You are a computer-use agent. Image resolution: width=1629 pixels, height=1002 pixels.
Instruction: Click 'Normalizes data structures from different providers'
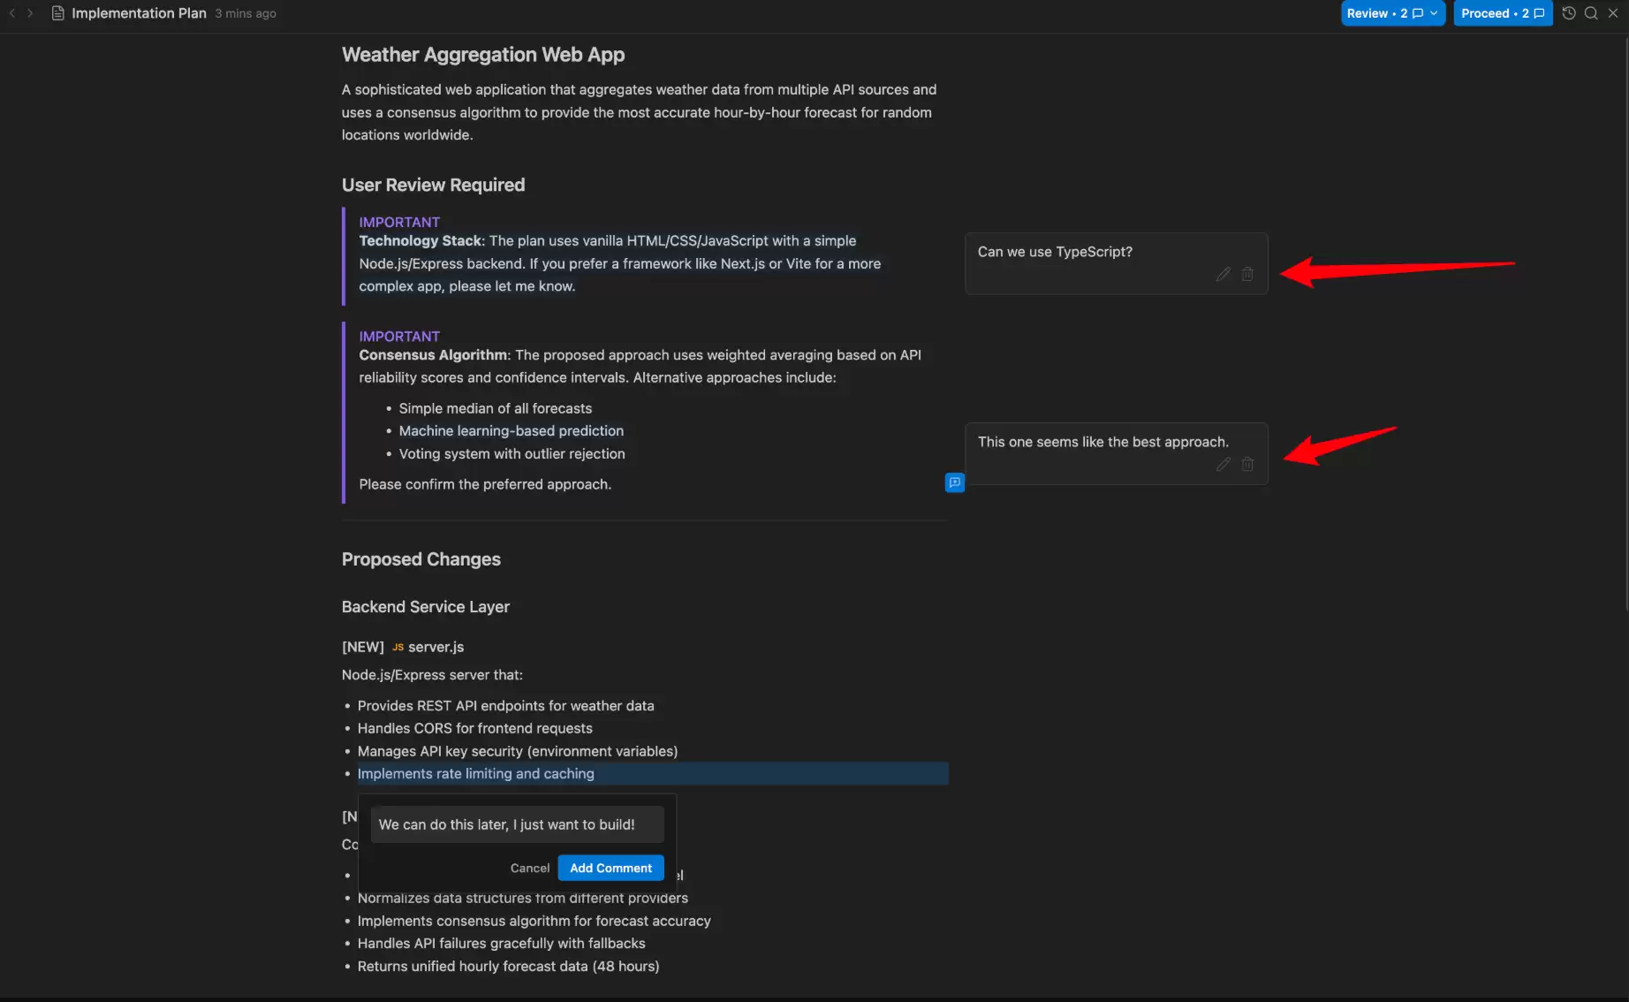point(522,898)
